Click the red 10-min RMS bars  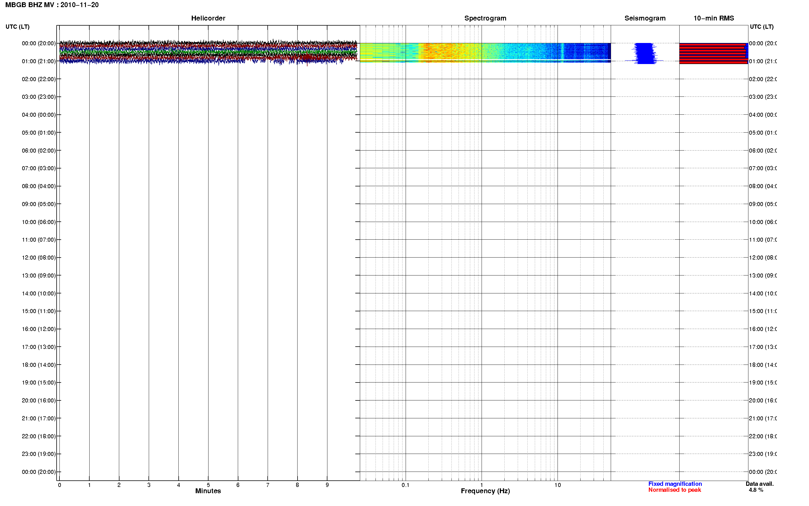pyautogui.click(x=713, y=53)
